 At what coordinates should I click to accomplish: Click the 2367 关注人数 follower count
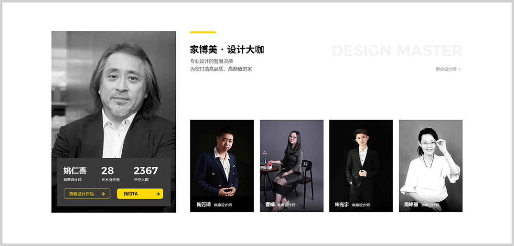click(146, 174)
